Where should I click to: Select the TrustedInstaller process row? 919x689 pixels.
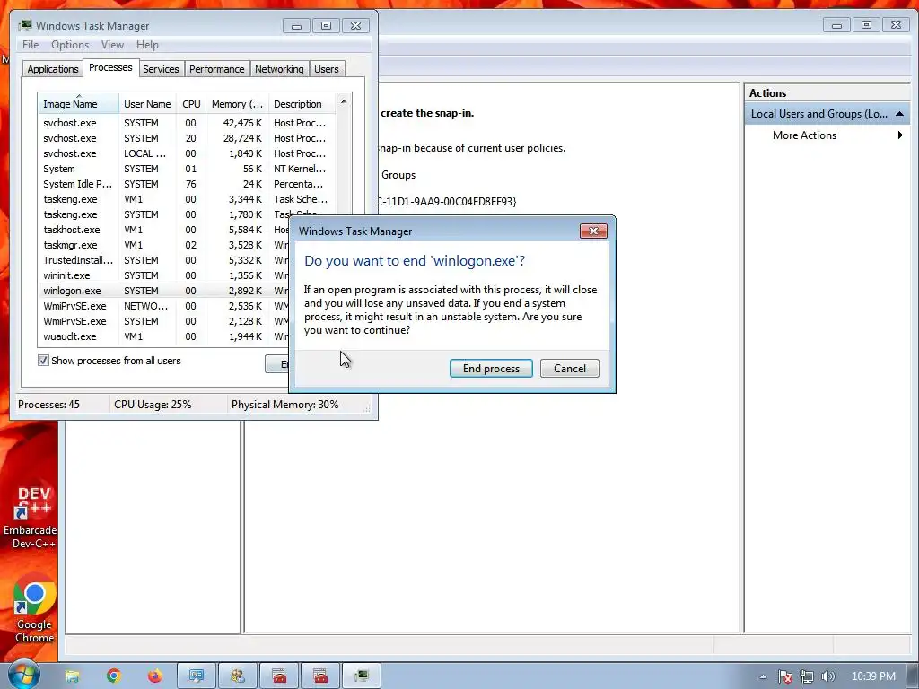point(164,260)
